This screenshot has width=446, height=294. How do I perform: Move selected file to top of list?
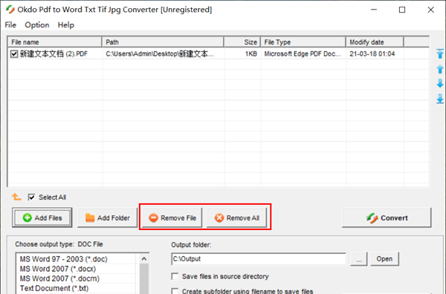[x=440, y=53]
